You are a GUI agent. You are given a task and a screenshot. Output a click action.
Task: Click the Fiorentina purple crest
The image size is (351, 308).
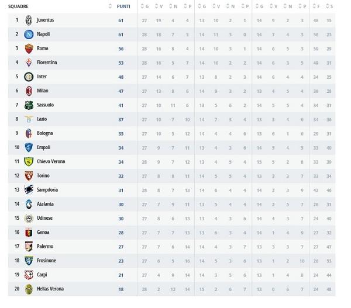coord(29,63)
